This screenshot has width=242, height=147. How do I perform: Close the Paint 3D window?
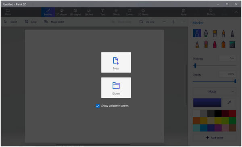(236, 4)
